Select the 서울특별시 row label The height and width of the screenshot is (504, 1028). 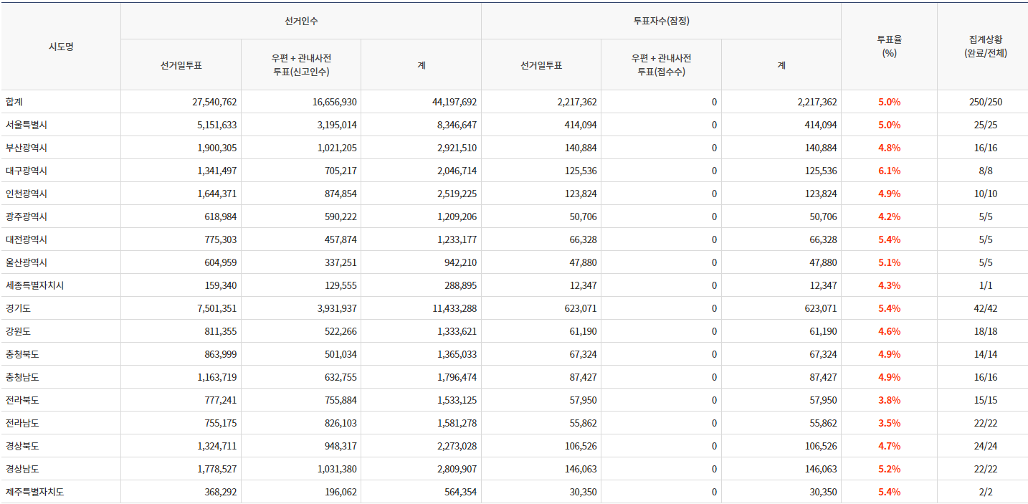point(26,125)
